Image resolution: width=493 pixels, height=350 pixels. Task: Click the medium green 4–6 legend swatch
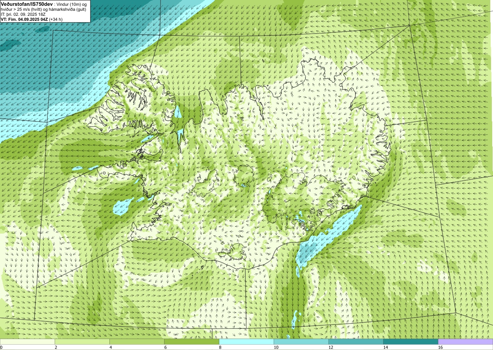click(137, 342)
